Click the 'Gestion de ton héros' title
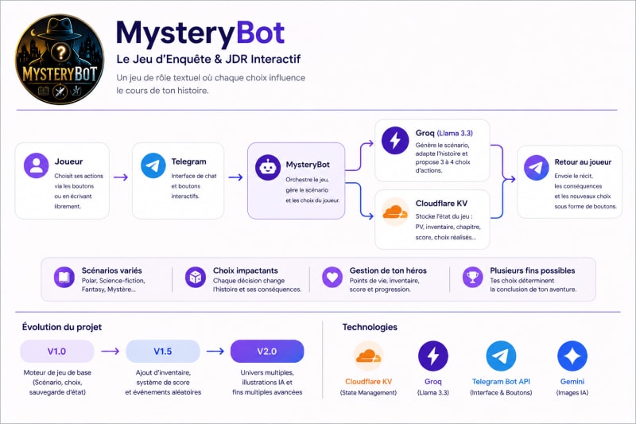 tap(388, 270)
